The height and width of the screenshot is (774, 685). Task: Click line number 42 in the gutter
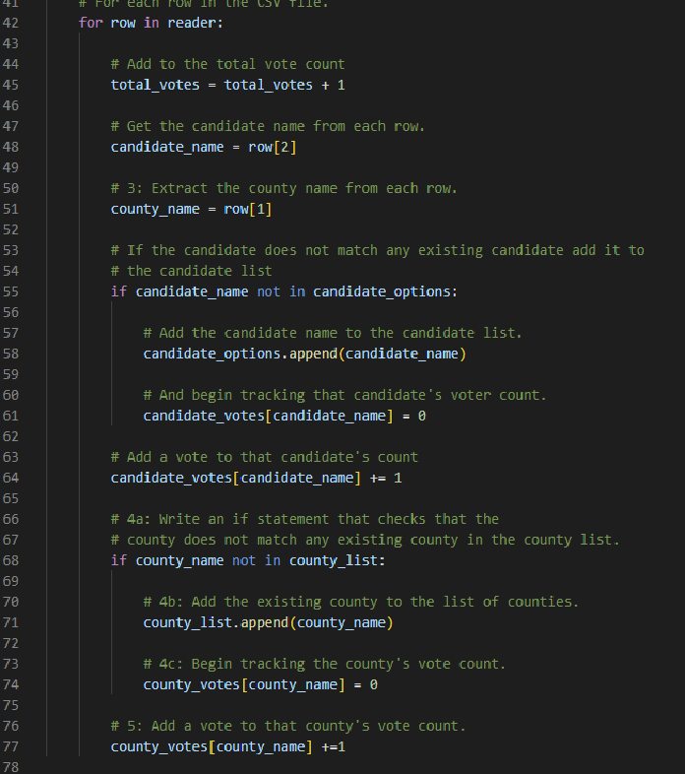(x=11, y=24)
